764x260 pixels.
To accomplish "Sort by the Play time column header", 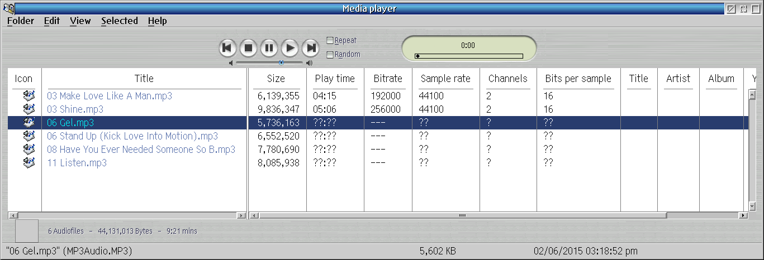I will click(x=335, y=79).
